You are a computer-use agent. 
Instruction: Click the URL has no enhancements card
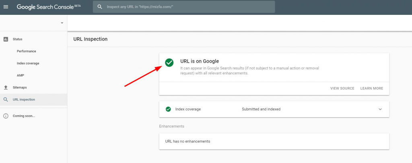[x=274, y=141]
